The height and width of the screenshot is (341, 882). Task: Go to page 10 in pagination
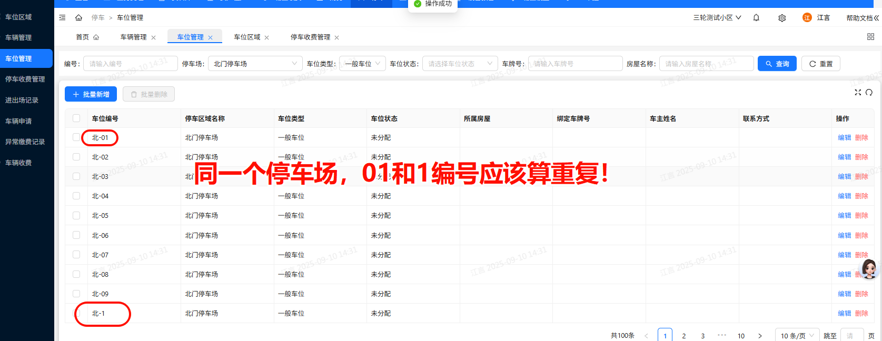pos(741,336)
